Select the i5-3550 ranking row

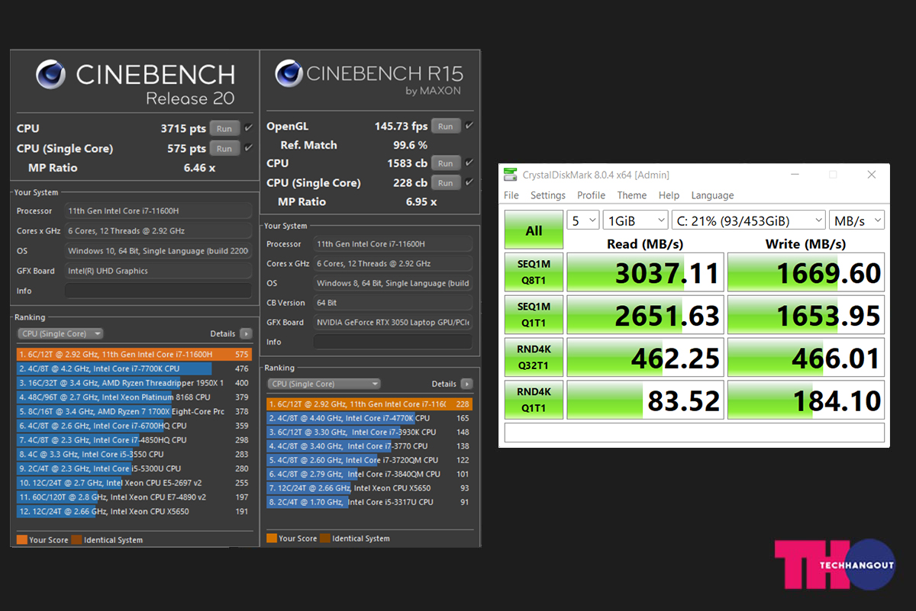[x=134, y=455]
